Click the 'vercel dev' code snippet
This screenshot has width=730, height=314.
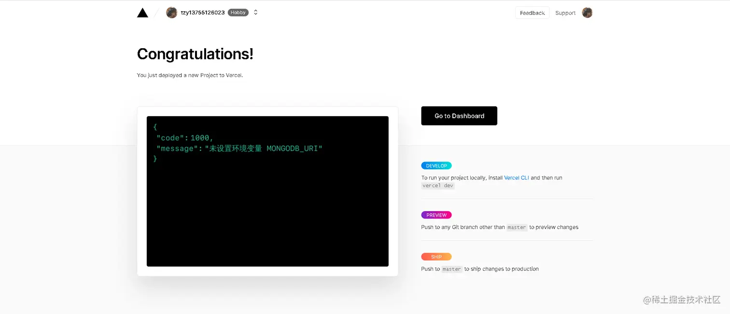coord(438,186)
